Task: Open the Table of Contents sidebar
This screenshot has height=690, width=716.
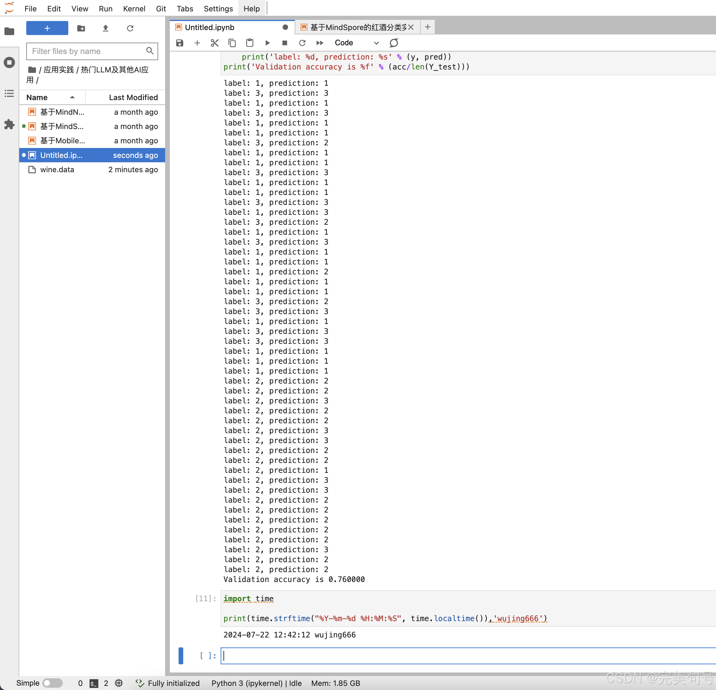Action: tap(9, 94)
